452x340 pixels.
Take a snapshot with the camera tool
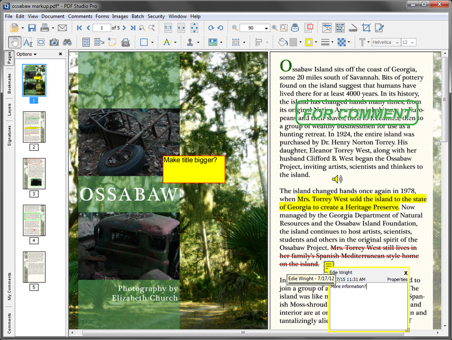click(54, 43)
